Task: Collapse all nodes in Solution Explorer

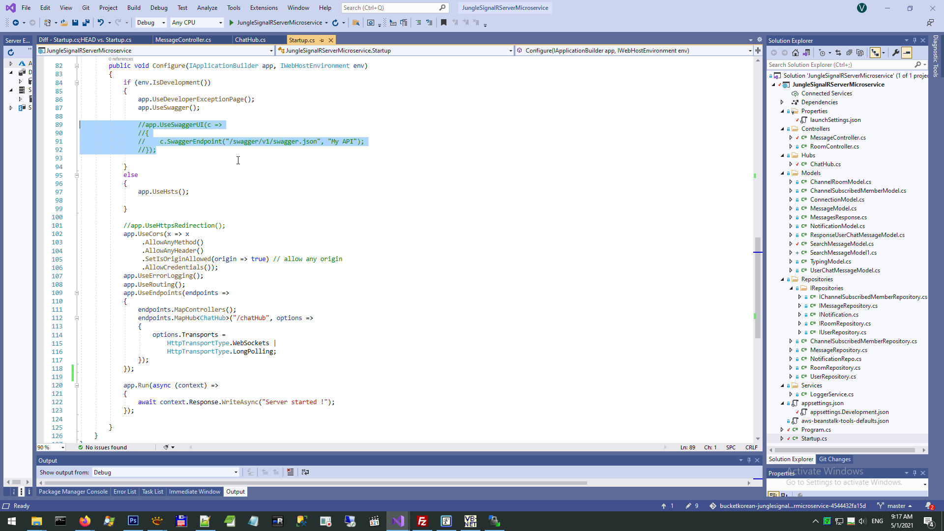Action: [x=849, y=53]
